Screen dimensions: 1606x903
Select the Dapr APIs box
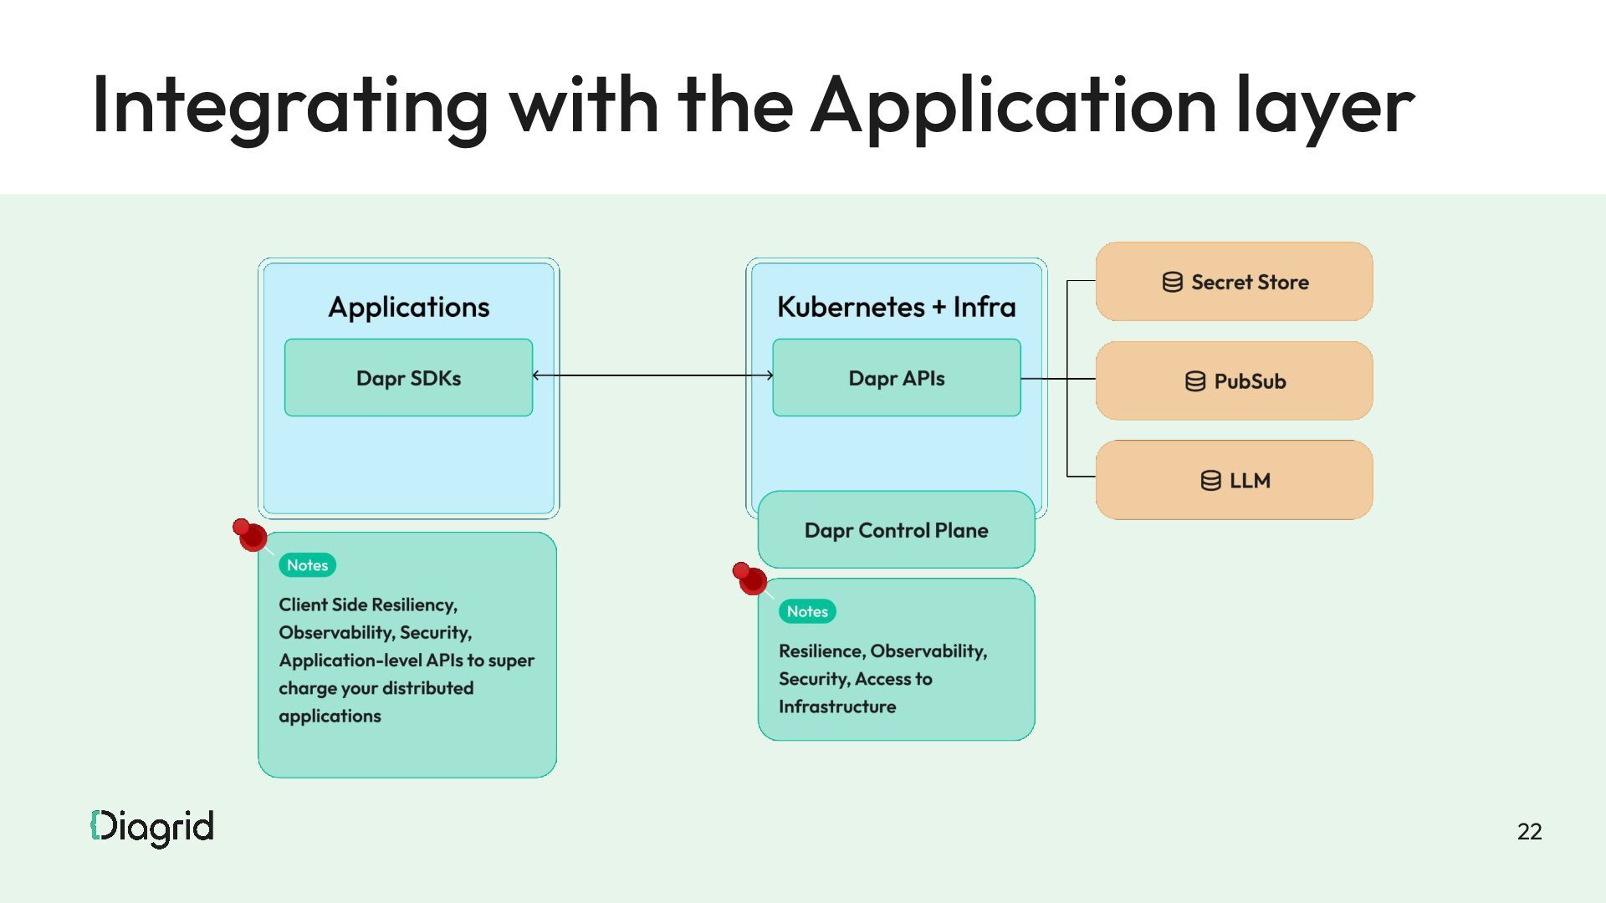896,378
